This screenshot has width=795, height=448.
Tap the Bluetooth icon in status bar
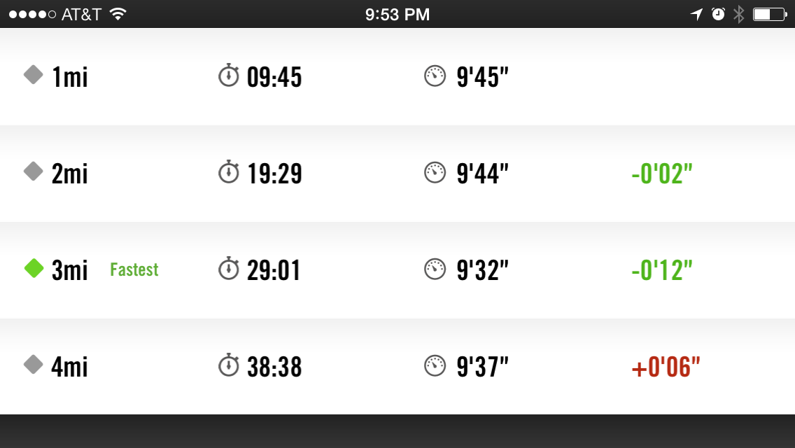coord(738,14)
